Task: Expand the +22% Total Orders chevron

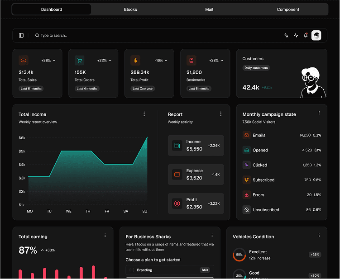Action: click(x=110, y=60)
